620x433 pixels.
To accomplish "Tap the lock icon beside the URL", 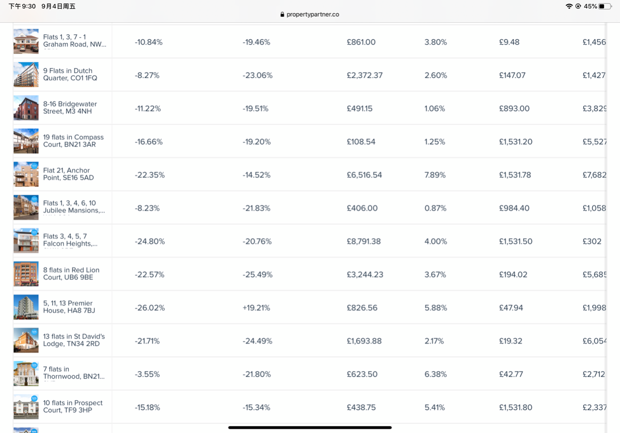I will [282, 15].
